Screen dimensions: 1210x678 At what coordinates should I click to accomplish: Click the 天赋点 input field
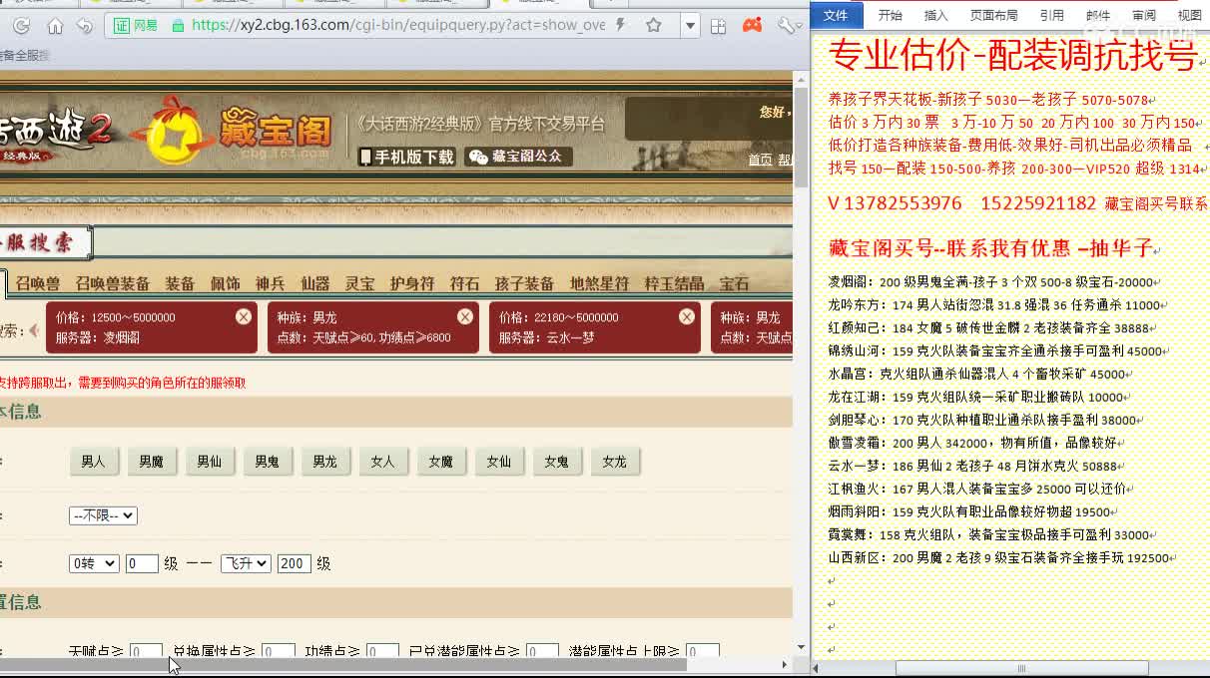pos(146,651)
